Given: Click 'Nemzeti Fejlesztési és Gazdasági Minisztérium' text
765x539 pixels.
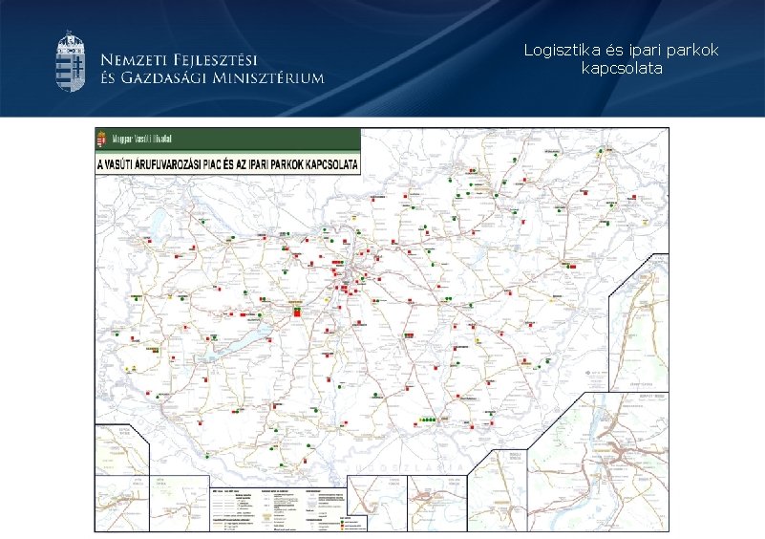Looking at the screenshot, I should (212, 69).
